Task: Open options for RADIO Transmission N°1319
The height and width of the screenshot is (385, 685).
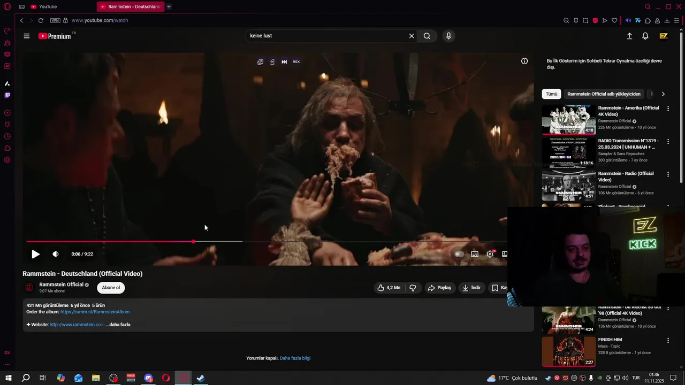Action: [668, 142]
